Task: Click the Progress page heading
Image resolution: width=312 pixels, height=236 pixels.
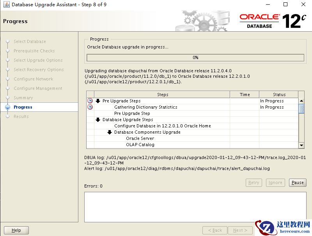Action: coord(15,21)
